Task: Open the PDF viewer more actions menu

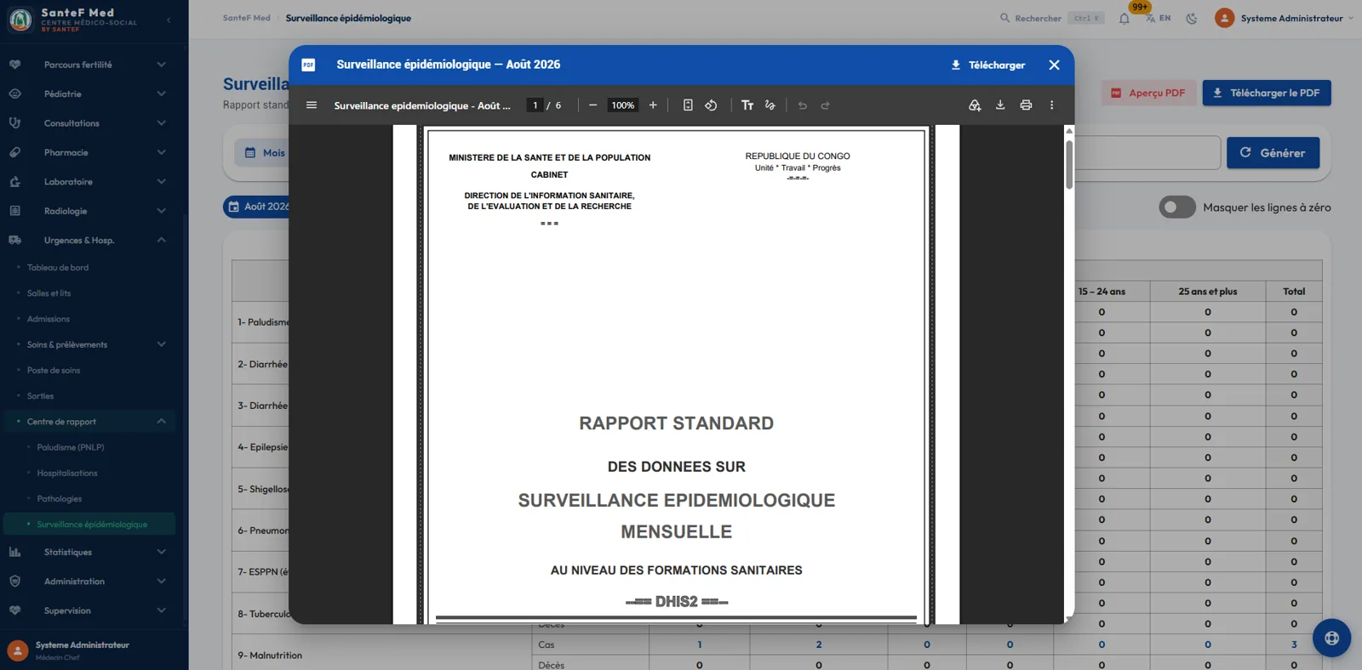Action: coord(1051,105)
